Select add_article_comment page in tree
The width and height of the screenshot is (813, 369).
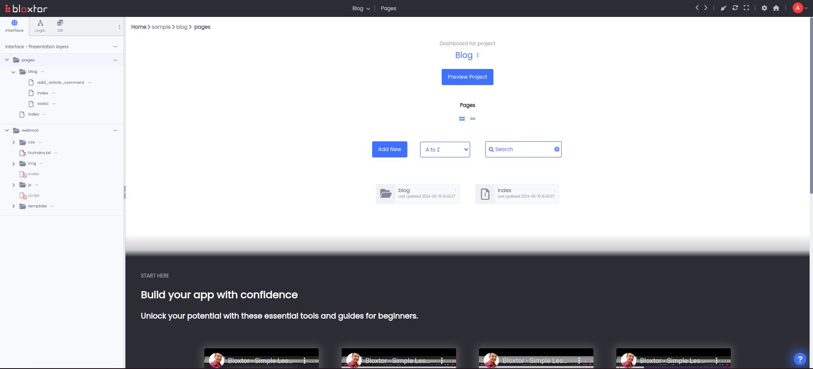61,83
